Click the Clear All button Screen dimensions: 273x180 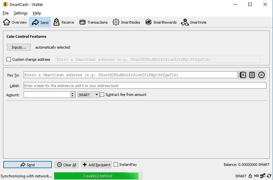pyautogui.click(x=66, y=165)
